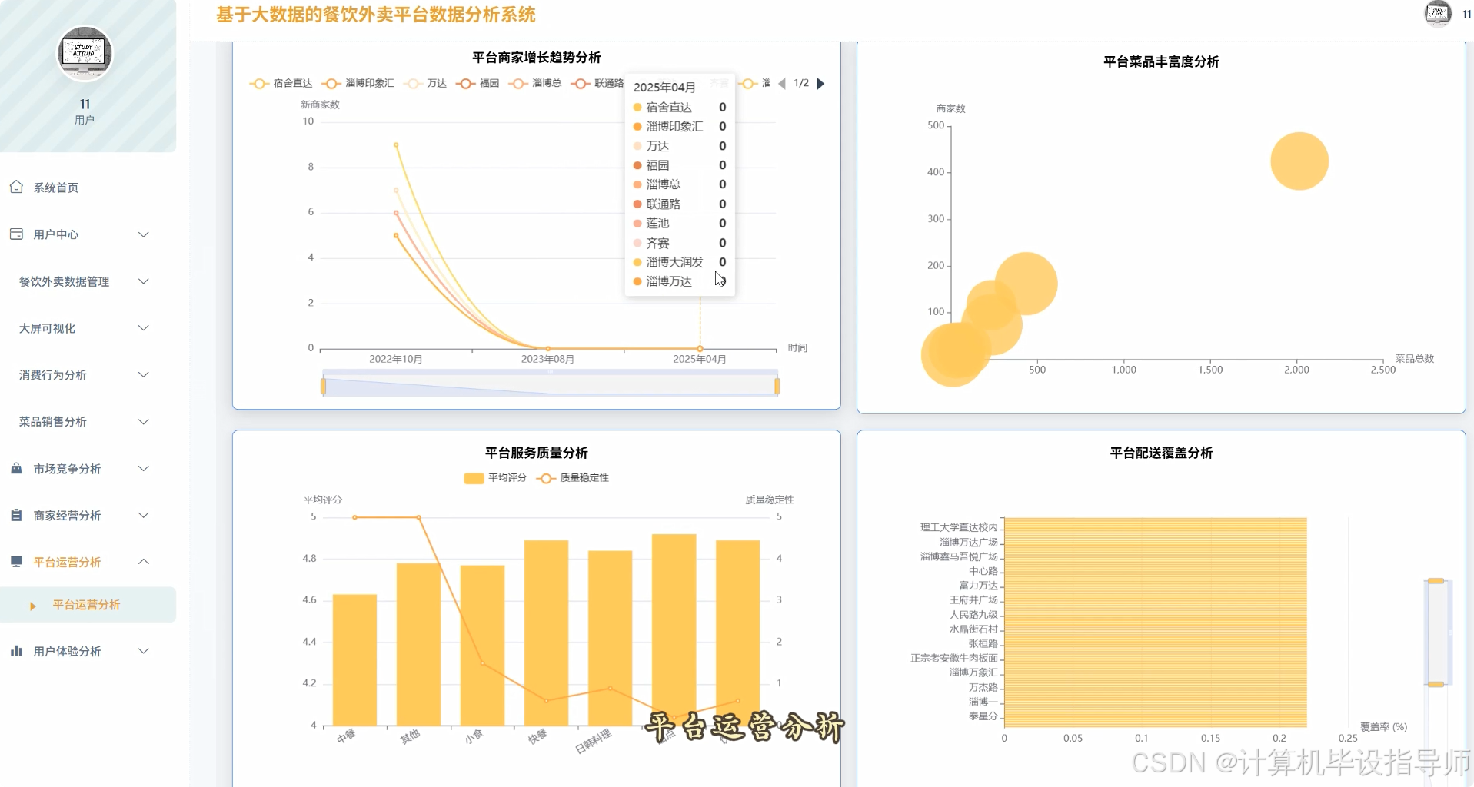Viewport: 1474px width, 787px height.
Task: Select the 市场竞争分析 briefcase icon
Action: 15,468
